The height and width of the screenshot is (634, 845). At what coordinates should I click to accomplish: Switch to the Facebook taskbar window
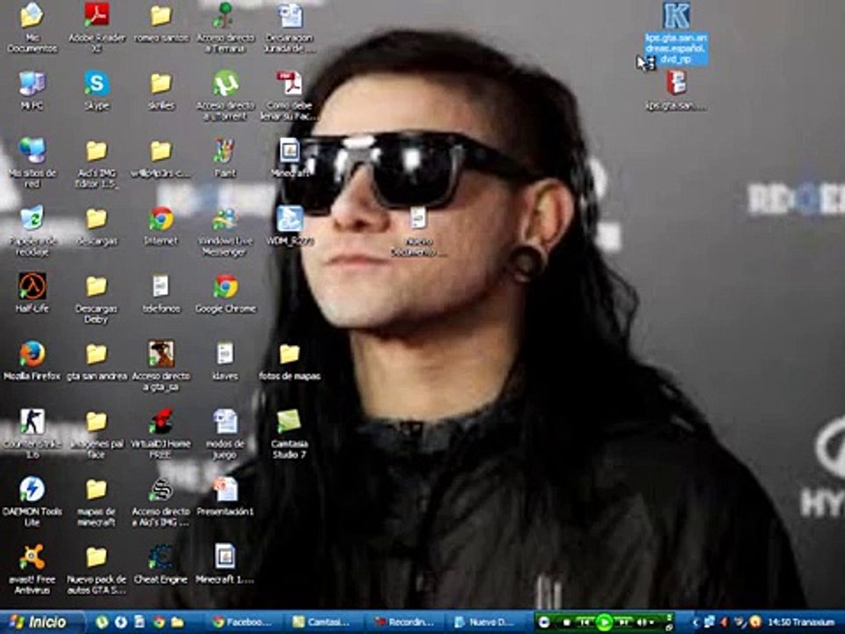point(242,622)
